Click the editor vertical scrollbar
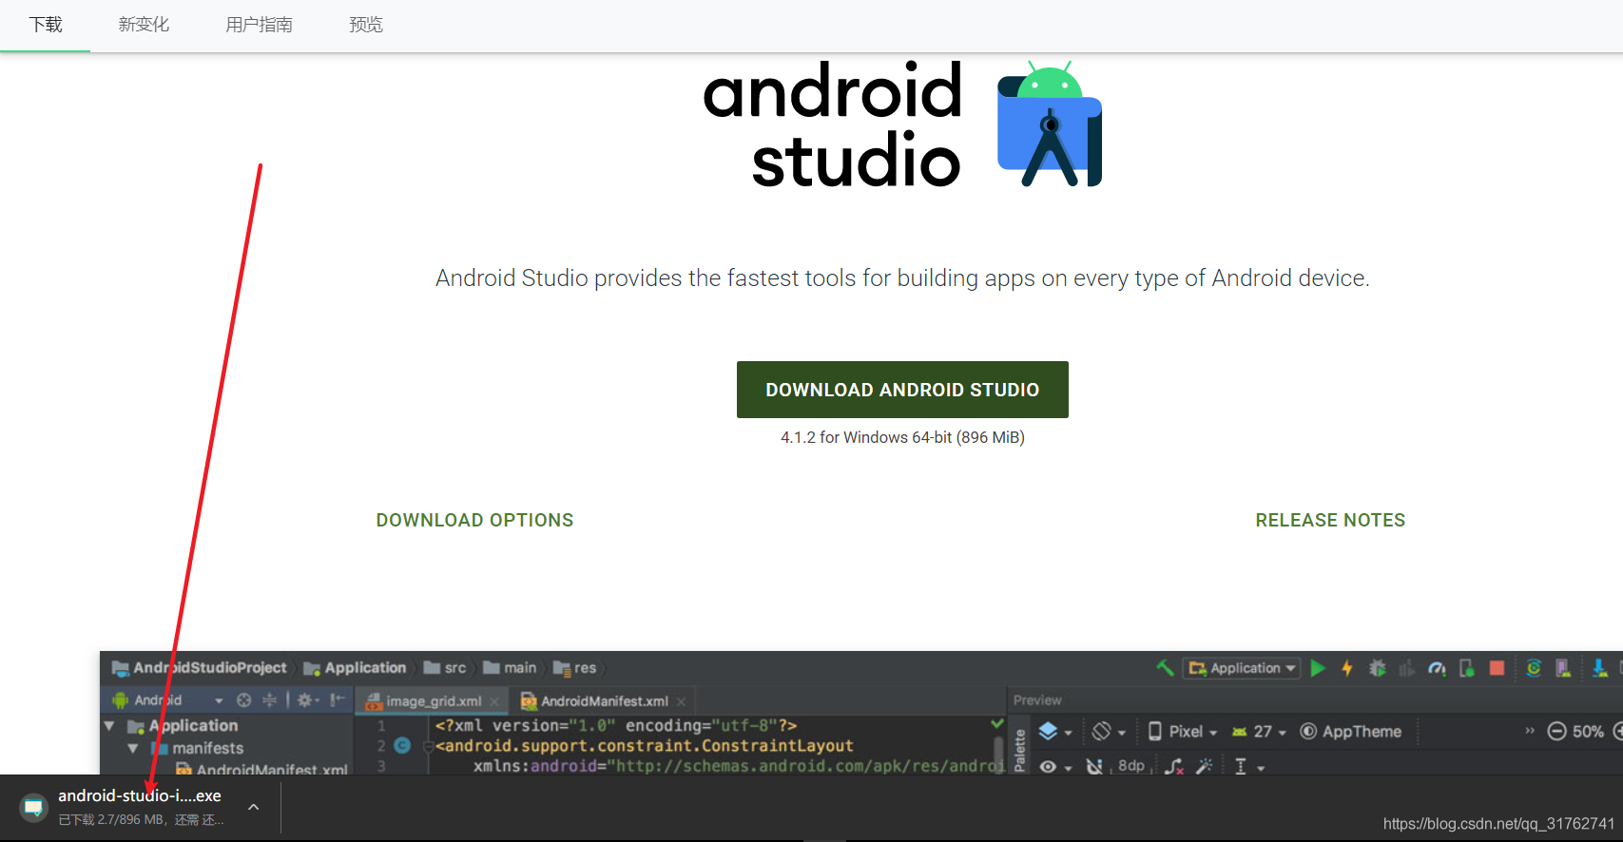 coord(998,756)
